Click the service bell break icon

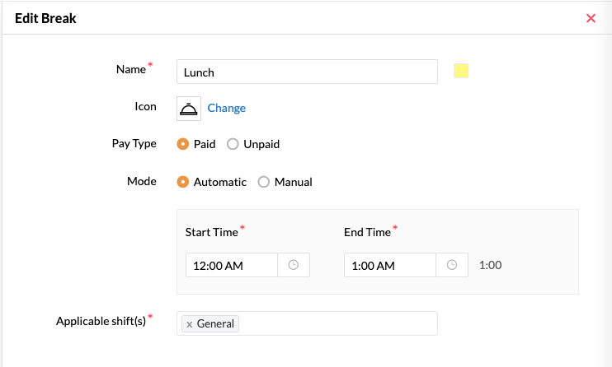click(189, 109)
